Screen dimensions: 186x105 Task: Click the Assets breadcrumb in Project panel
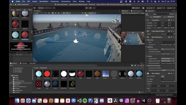36,68
